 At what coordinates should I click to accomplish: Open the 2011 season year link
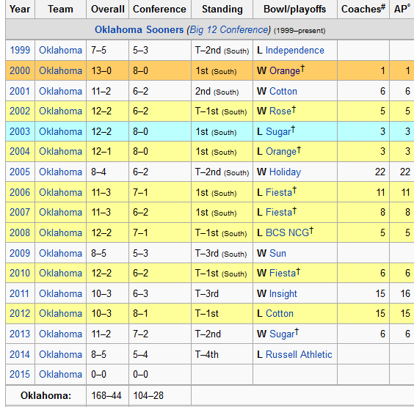[19, 294]
